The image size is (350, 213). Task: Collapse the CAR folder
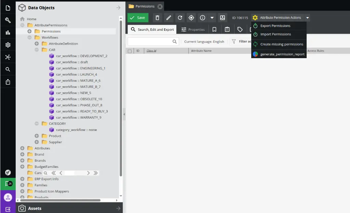point(37,50)
